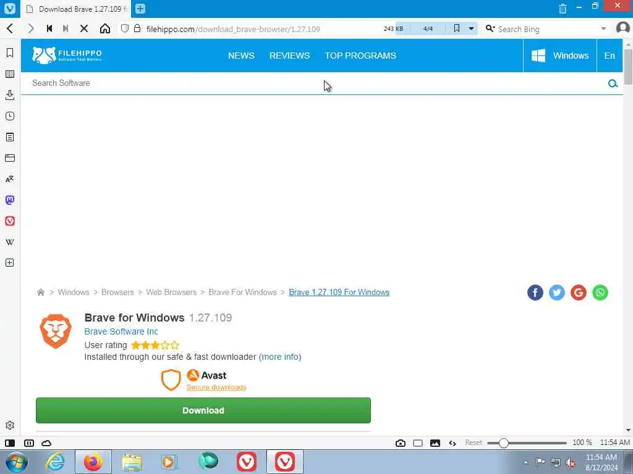The image size is (633, 474).
Task: Open the tracker blocker shield
Action: click(125, 28)
